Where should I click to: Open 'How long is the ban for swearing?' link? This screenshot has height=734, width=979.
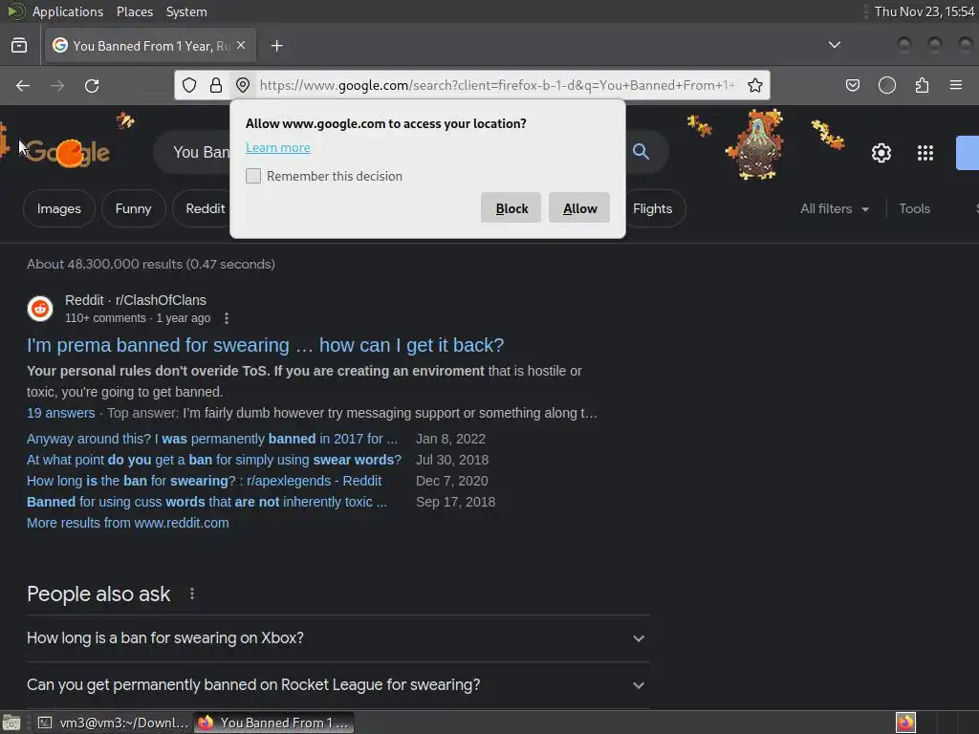click(x=205, y=481)
